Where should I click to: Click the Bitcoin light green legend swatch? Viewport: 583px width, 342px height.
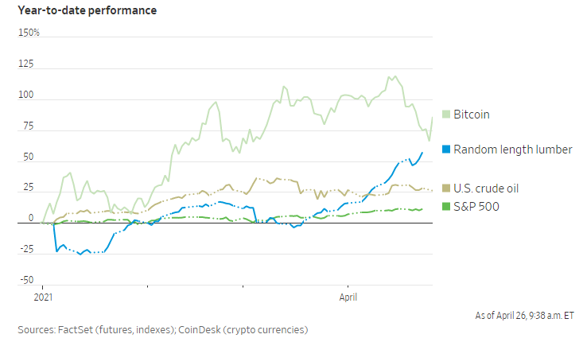pos(445,115)
